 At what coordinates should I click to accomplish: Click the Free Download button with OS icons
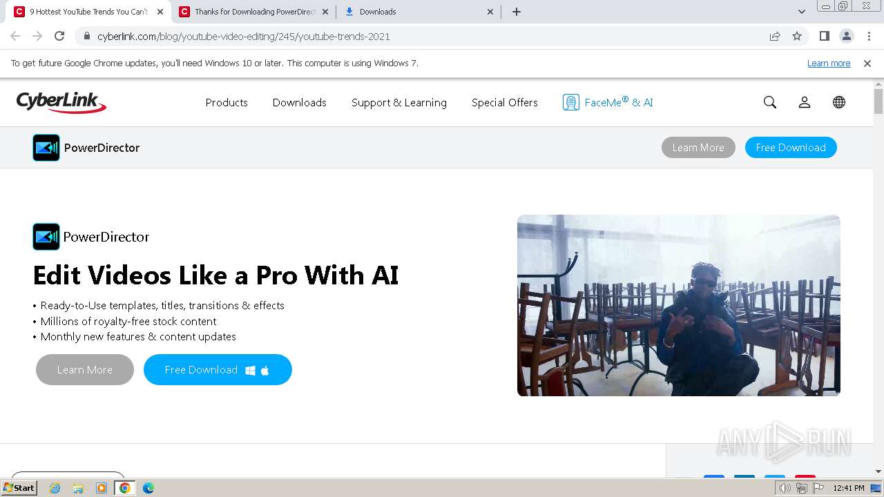pos(218,370)
